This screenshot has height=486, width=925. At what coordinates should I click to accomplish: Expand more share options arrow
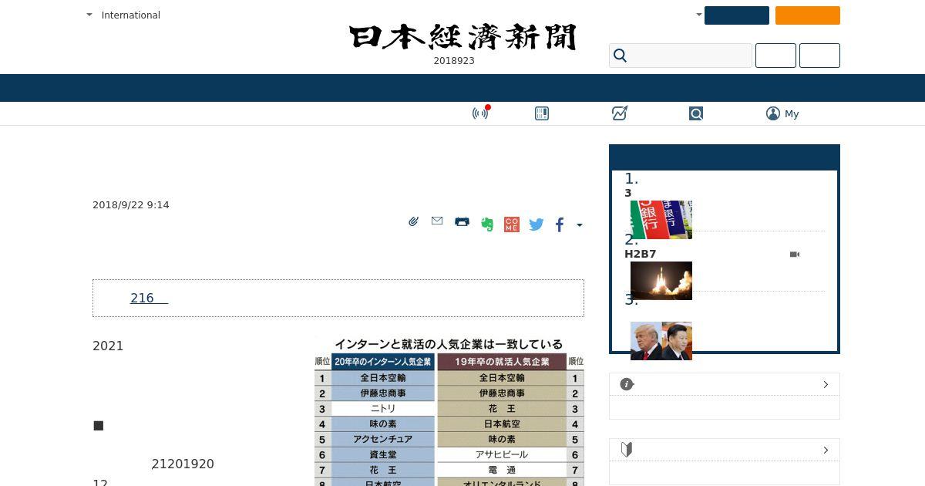tap(580, 225)
